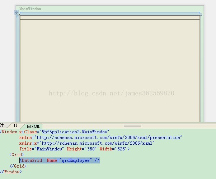Screen dimensions: 216x179
Task: Click the Name attribute of the DataGrid
Action: coord(52,160)
